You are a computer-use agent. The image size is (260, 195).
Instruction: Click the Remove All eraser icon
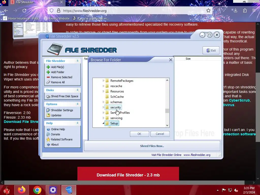tap(48, 82)
